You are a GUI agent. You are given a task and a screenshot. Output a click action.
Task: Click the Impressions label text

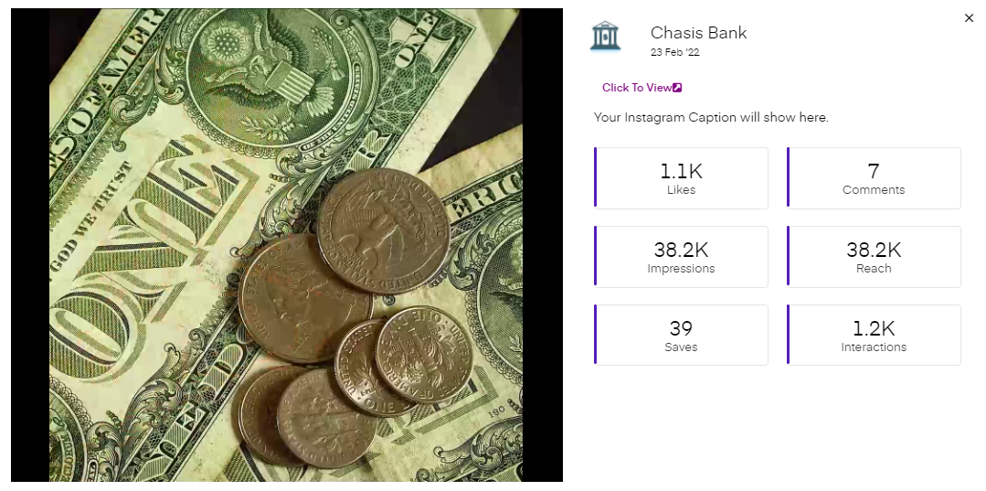coord(681,268)
